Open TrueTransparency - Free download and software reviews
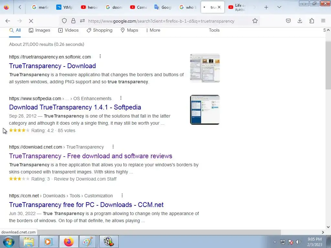The height and width of the screenshot is (248, 331). (91, 156)
